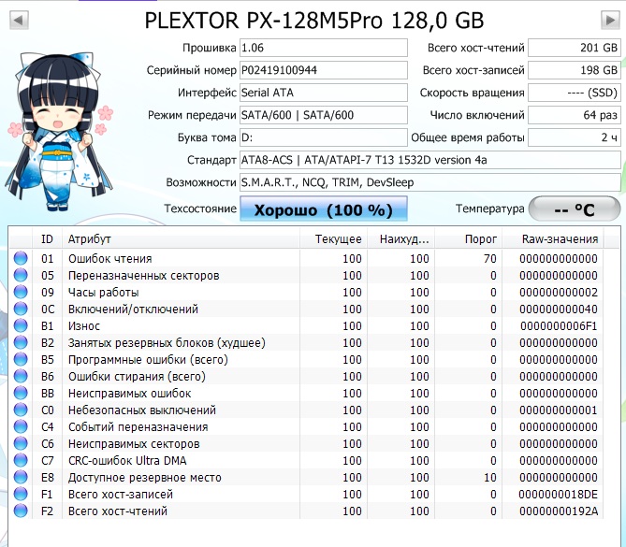Click the blue status orb for attribute 01
The height and width of the screenshot is (547, 626).
(x=21, y=258)
